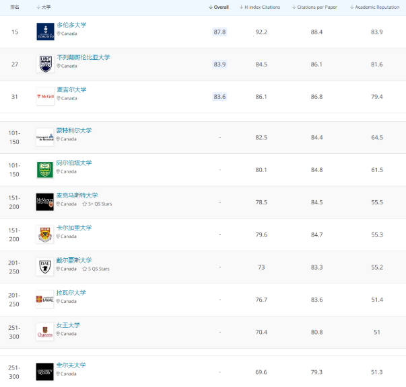Viewport: 406px width, 387px height.
Task: Select rank 27 cell for UBC
Action: [x=15, y=64]
